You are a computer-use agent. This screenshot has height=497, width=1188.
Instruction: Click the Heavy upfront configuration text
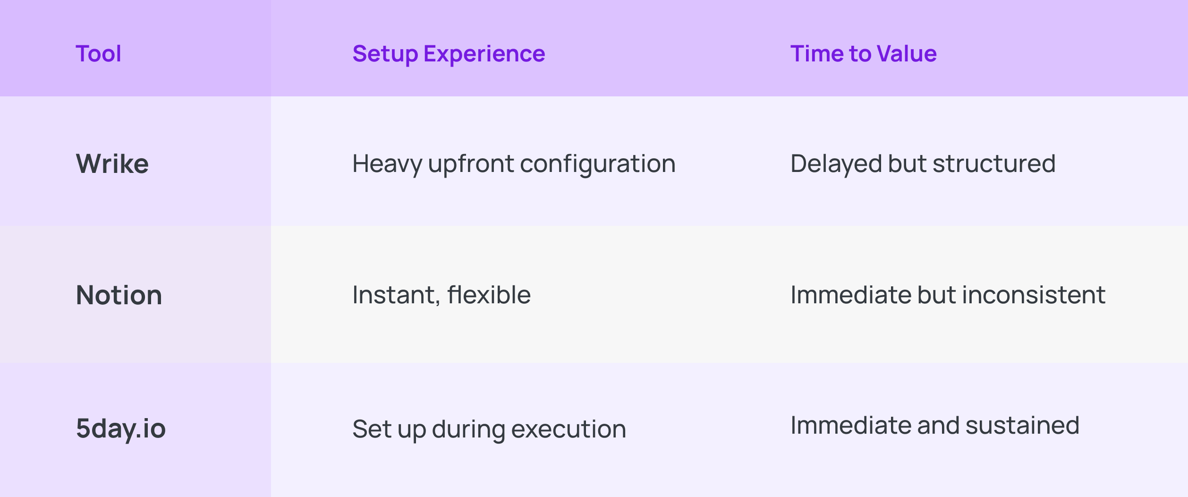(514, 163)
